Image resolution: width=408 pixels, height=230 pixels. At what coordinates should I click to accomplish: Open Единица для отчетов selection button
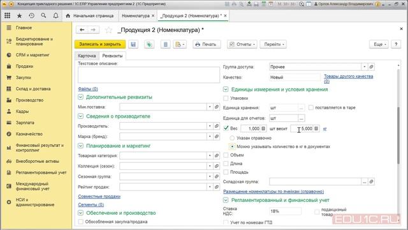coord(301,118)
